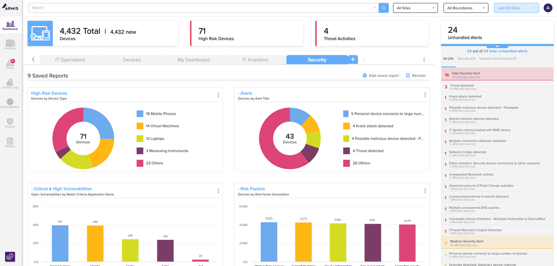This screenshot has width=557, height=266.
Task: Switch to the IT Inventory dashboard tab
Action: [255, 59]
